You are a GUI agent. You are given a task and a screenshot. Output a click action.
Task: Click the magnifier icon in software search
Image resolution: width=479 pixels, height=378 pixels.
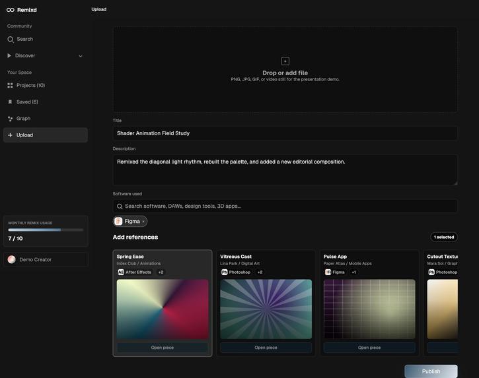120,206
